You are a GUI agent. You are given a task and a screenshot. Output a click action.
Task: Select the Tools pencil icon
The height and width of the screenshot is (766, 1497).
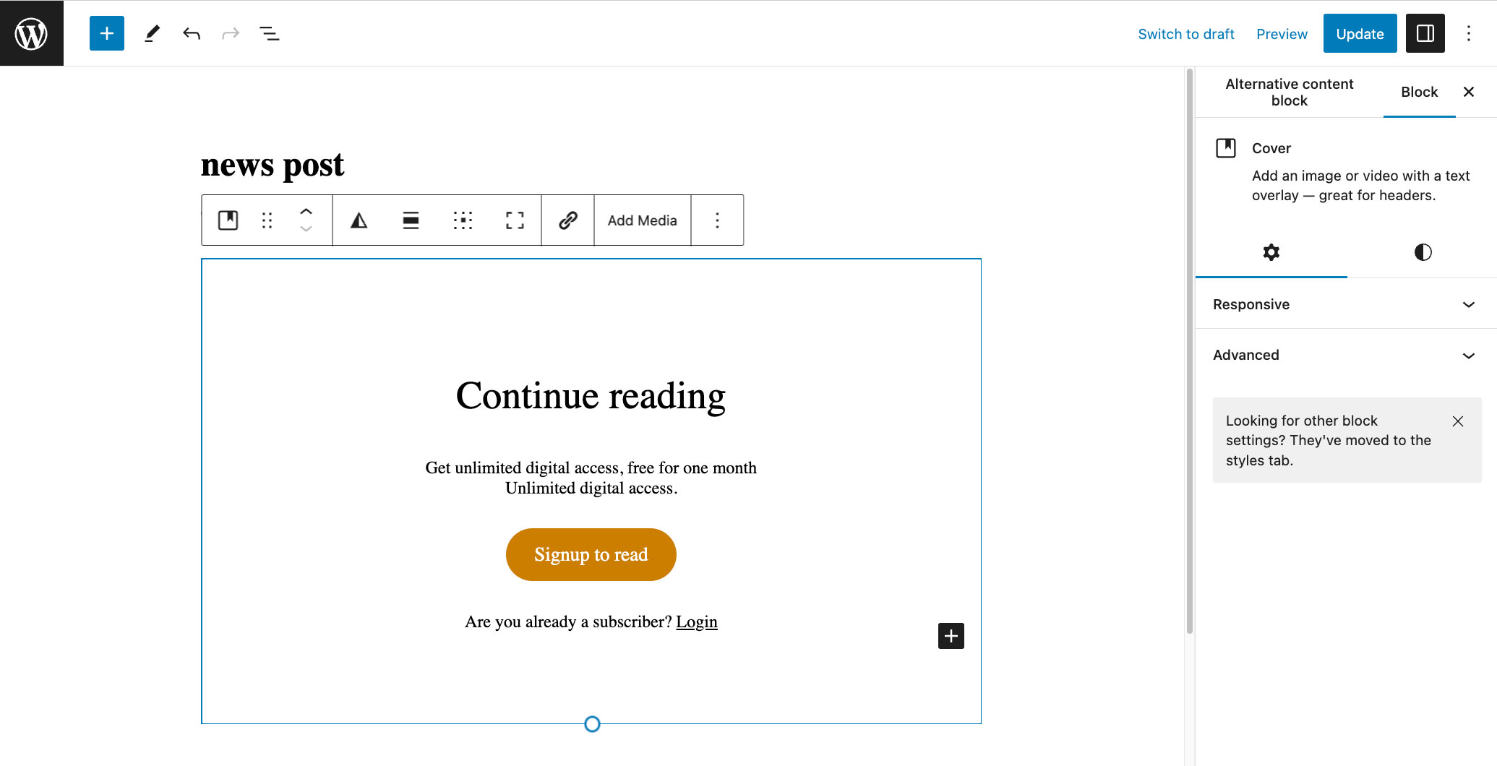[x=152, y=33]
